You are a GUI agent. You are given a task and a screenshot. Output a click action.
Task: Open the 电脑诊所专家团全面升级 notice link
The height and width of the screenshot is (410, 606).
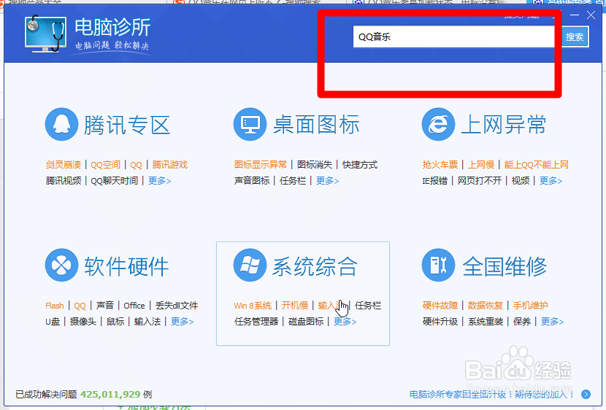pyautogui.click(x=492, y=395)
